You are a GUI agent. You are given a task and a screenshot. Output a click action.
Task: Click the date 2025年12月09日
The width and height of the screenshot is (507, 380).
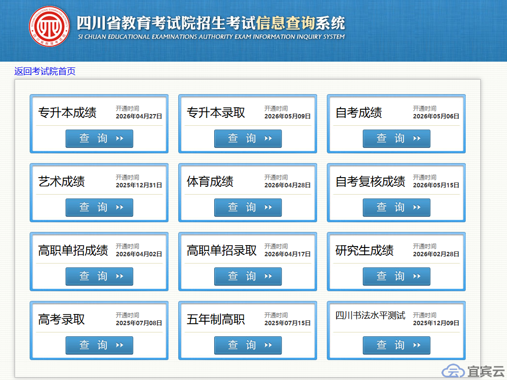tap(436, 323)
